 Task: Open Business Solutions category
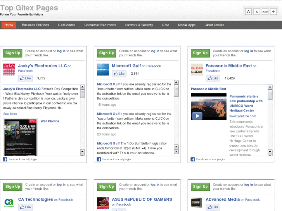coord(35,25)
